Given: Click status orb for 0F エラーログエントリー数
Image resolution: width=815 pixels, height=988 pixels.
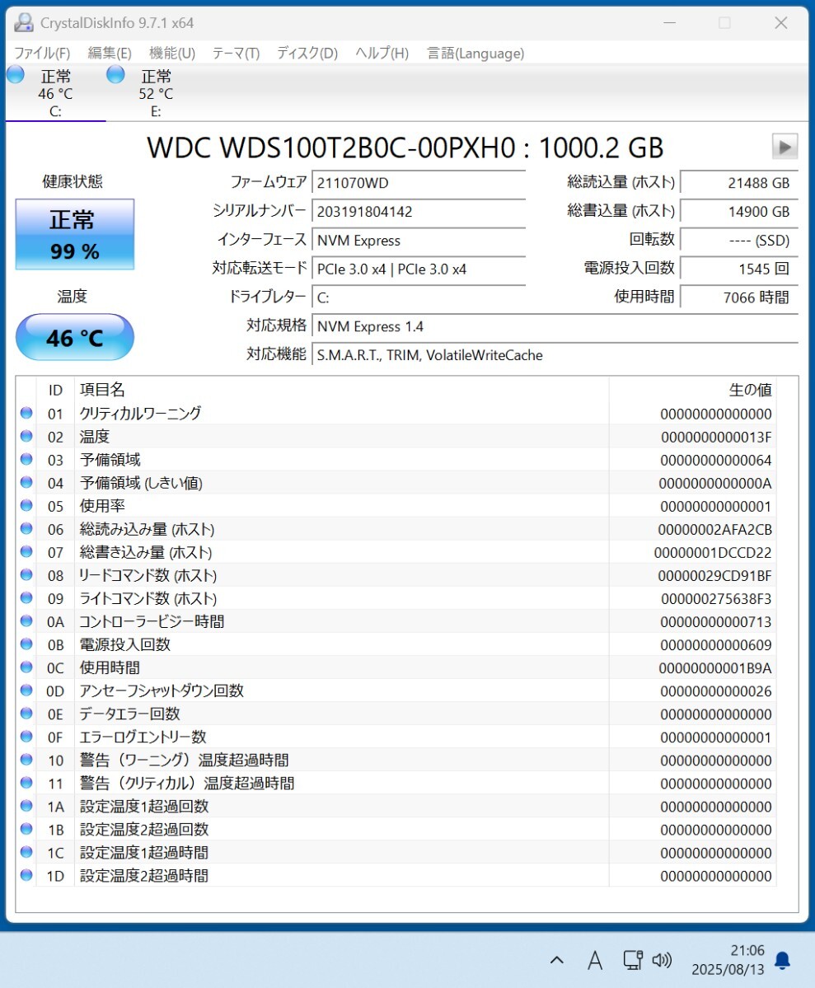Looking at the screenshot, I should click(26, 736).
